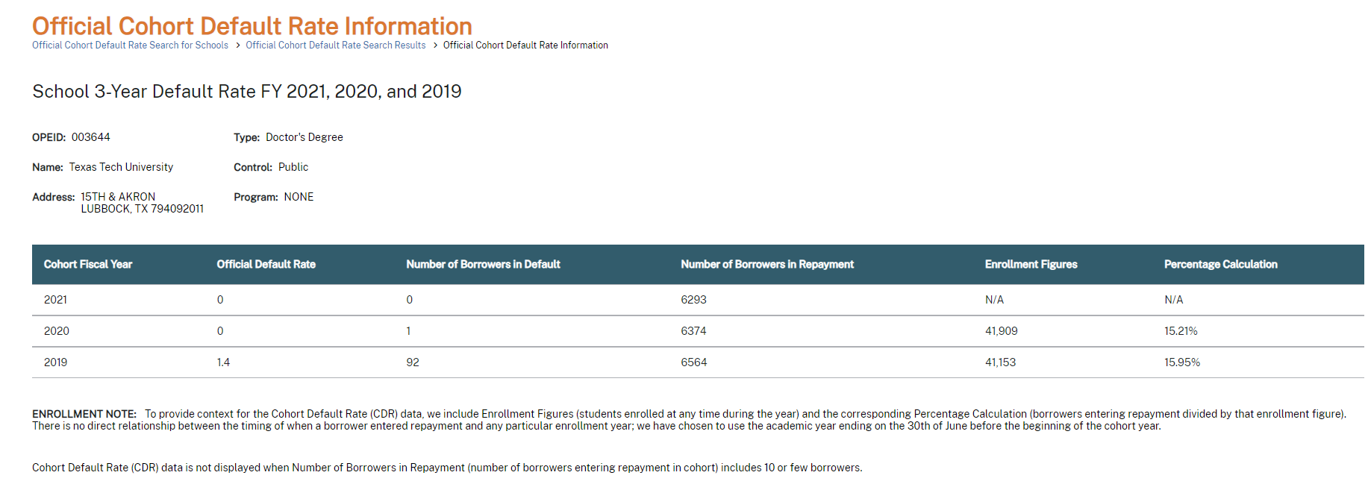This screenshot has height=487, width=1371.
Task: Select the 2019 cohort year row
Action: tap(698, 362)
